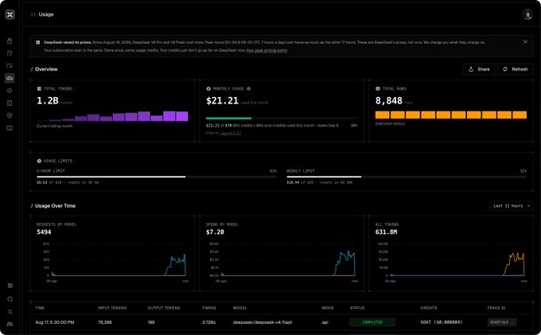Image resolution: width=541 pixels, height=335 pixels.
Task: Open the GitHub icon in the sidebar
Action: click(10, 298)
